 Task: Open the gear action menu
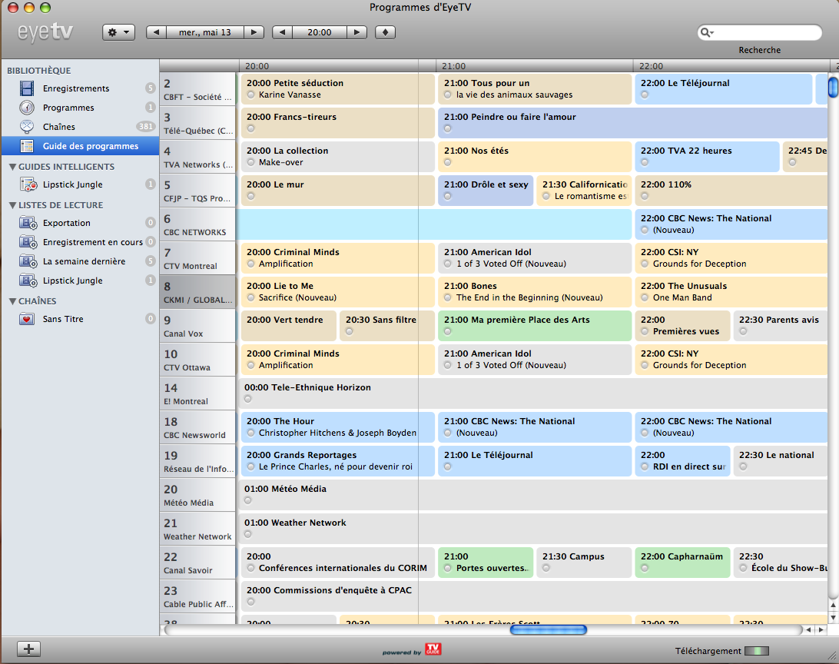click(118, 32)
